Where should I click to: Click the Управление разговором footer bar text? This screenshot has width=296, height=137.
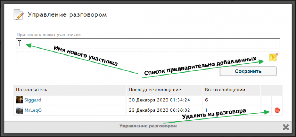148,126
